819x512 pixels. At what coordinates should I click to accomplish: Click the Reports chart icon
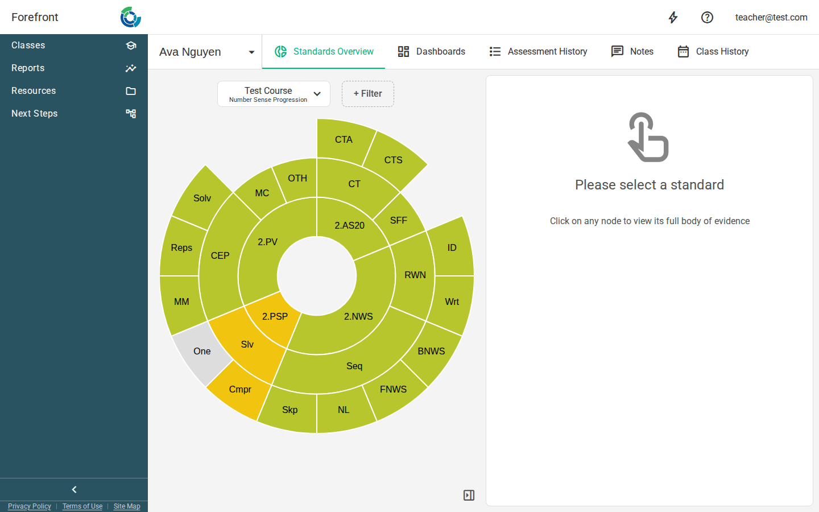click(x=131, y=68)
